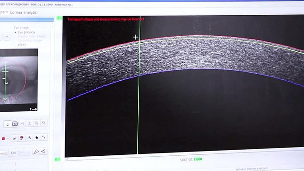Click the Epithelium thickness graph label
The width and height of the screenshot is (304, 171).
click(252, 169)
